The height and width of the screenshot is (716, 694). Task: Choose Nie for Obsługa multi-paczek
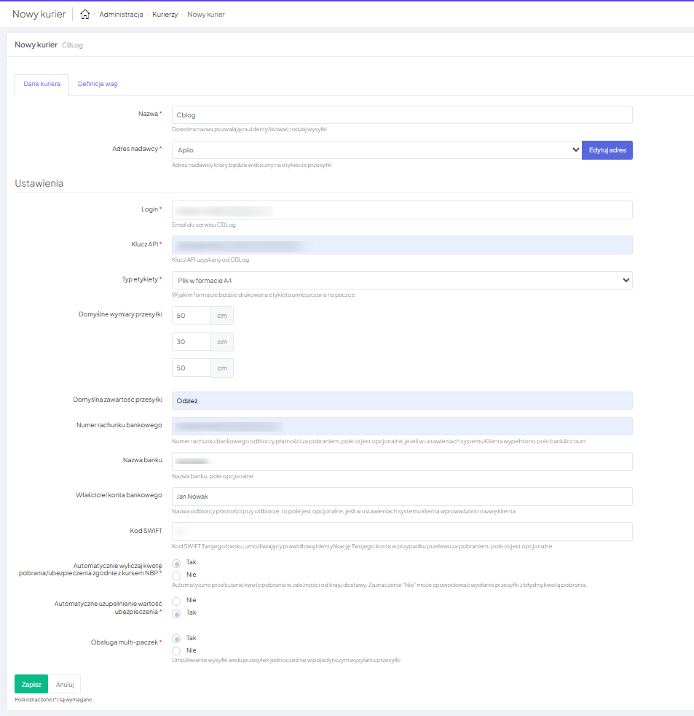[x=176, y=650]
